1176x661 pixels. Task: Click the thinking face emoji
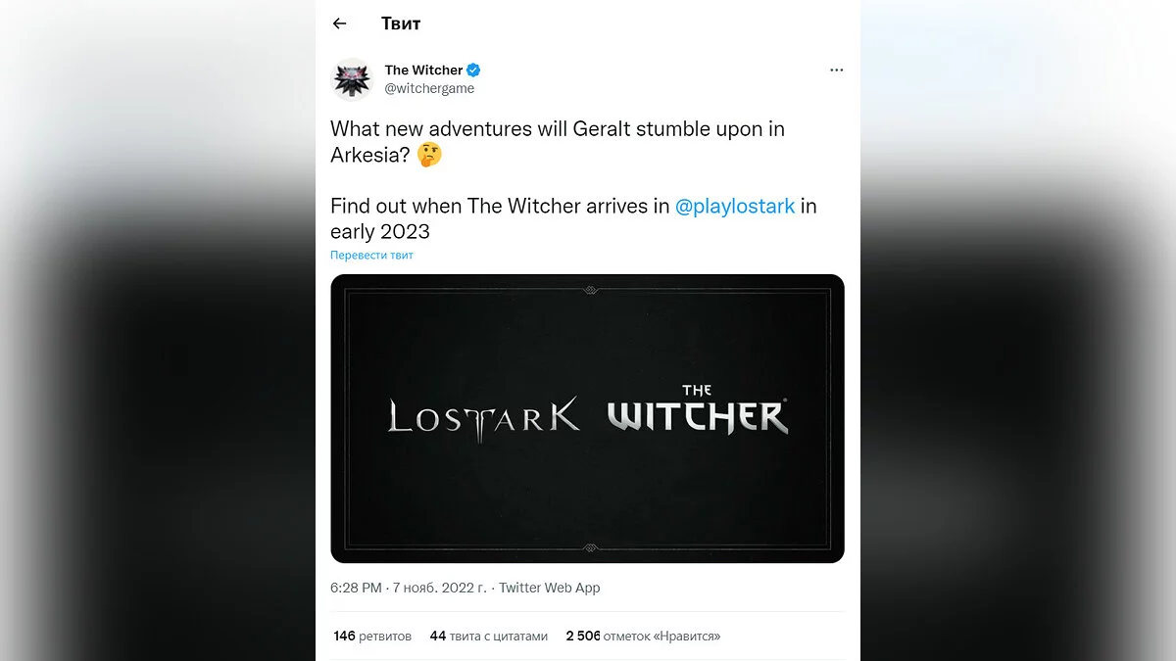(428, 155)
